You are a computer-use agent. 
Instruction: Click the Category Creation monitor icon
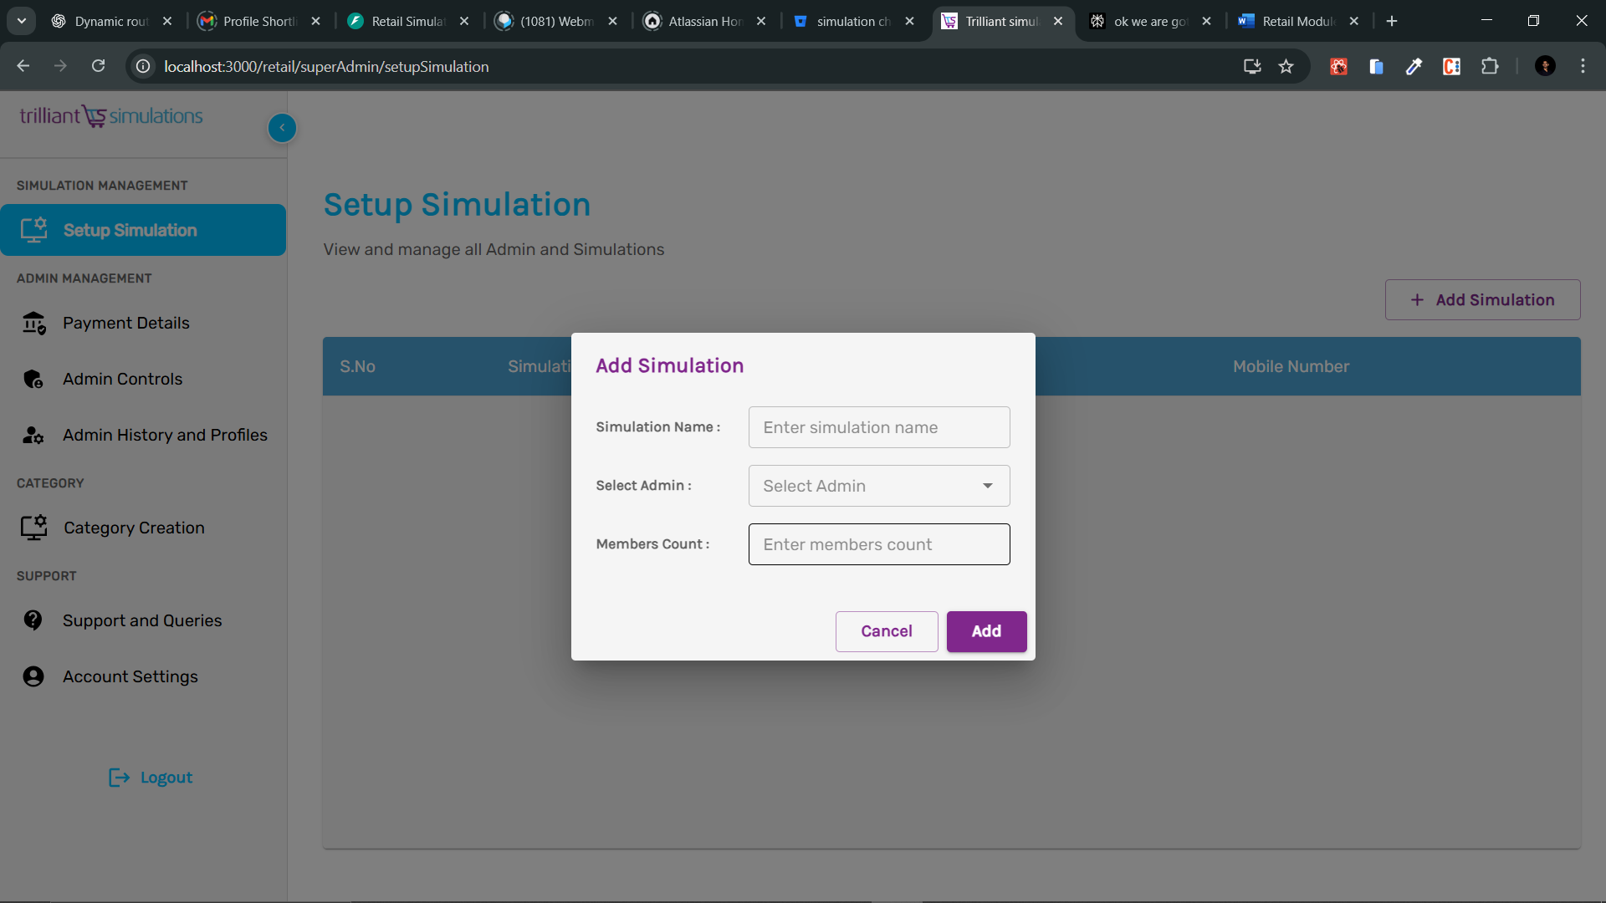pyautogui.click(x=33, y=528)
